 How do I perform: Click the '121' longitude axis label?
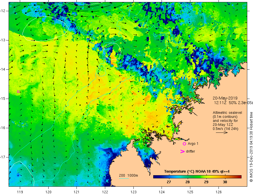coord(77,192)
